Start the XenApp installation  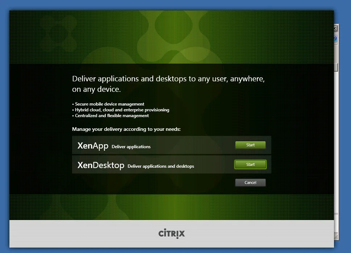tap(250, 145)
